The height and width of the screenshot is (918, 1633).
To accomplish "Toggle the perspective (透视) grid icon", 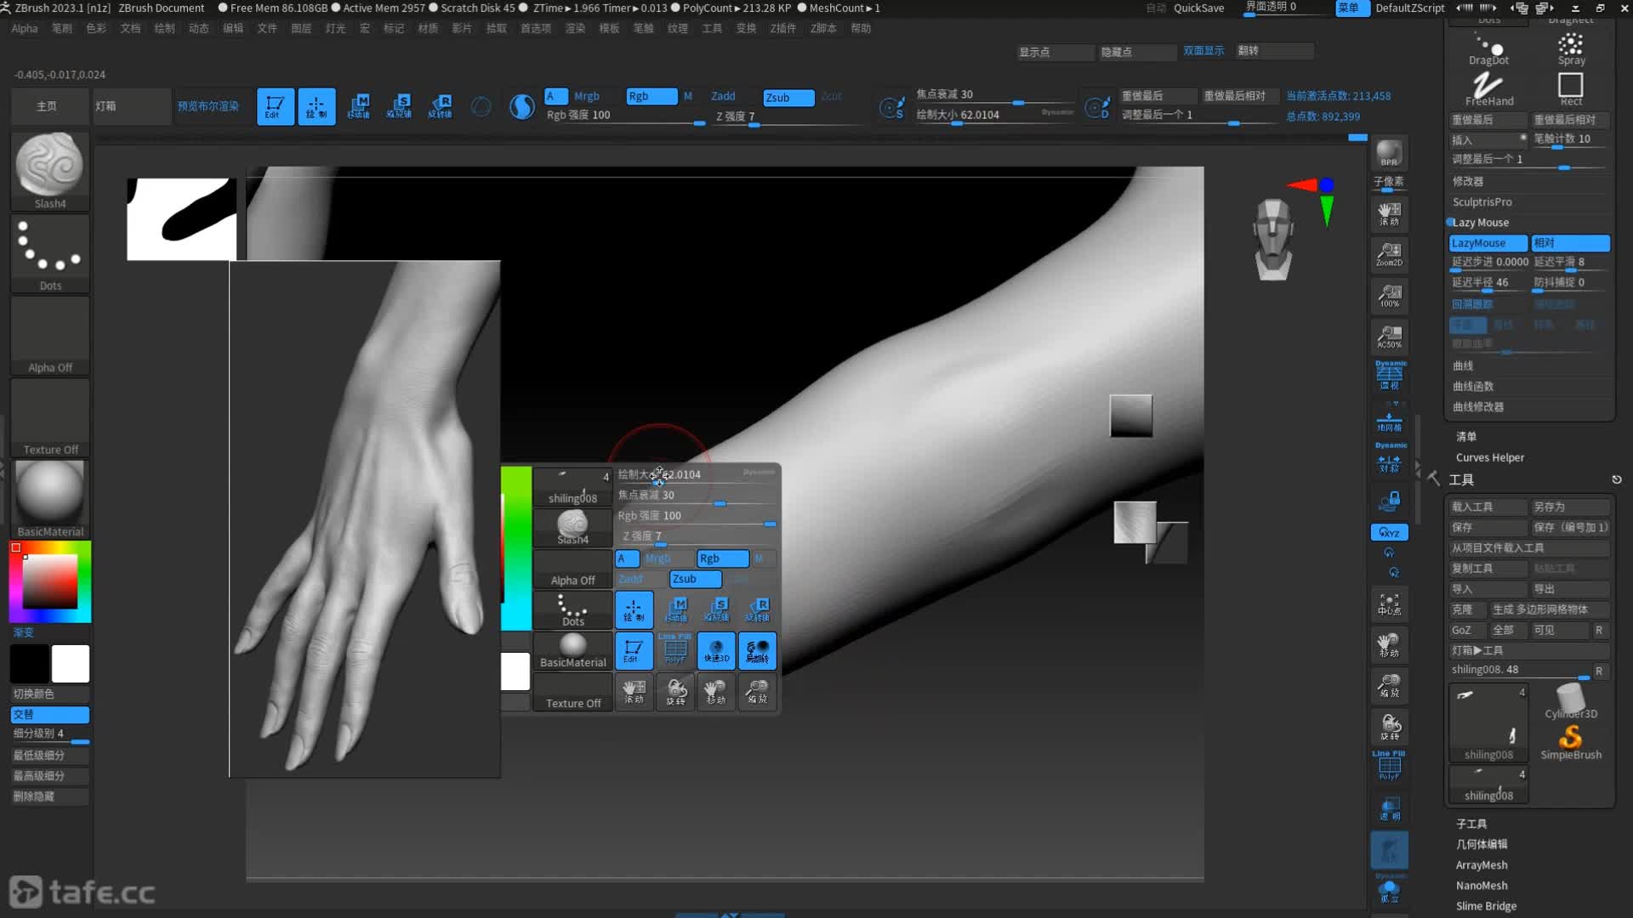I will (x=1389, y=377).
